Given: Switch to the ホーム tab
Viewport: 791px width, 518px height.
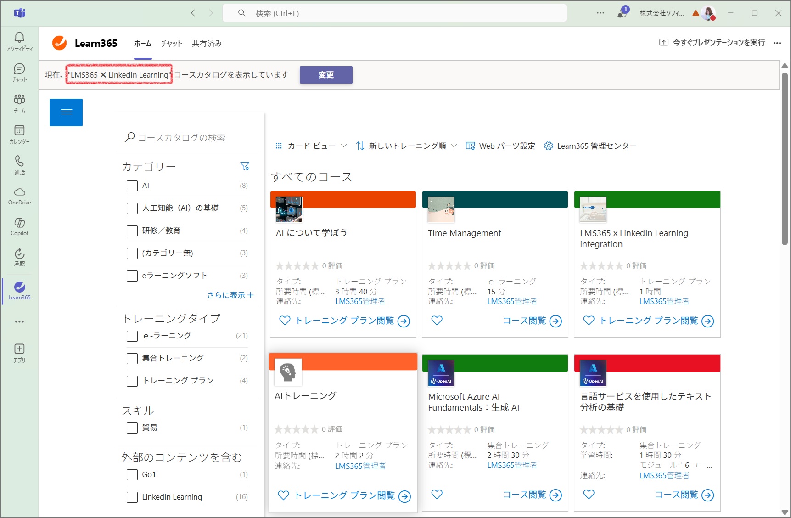Looking at the screenshot, I should [x=143, y=44].
